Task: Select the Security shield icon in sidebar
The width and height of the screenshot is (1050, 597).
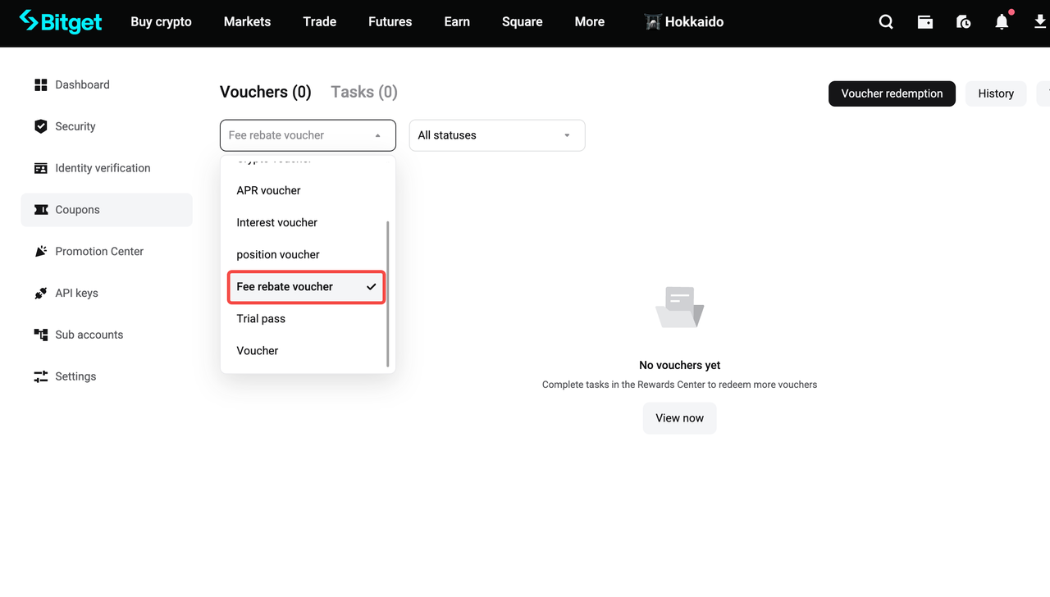Action: click(40, 126)
